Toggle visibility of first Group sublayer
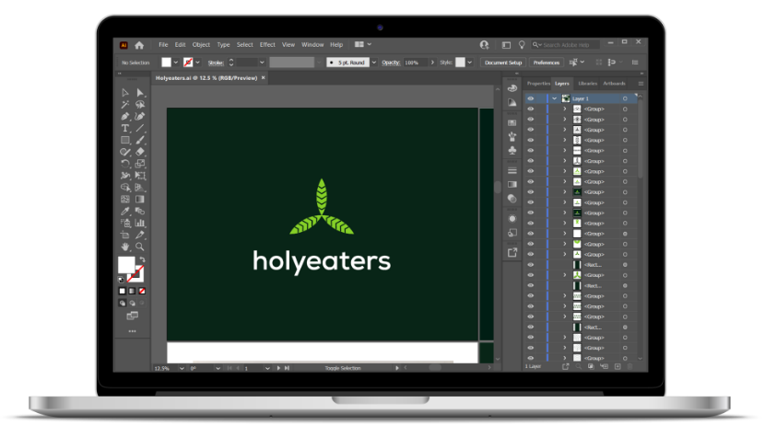Viewport: 765px width, 437px height. coord(531,109)
